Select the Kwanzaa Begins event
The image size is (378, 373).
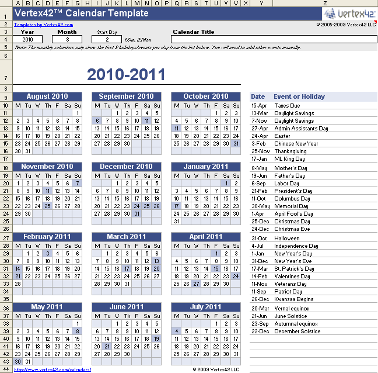294,299
